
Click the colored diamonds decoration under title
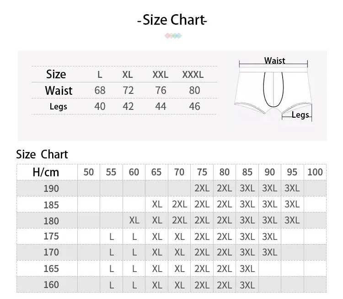[173, 36]
